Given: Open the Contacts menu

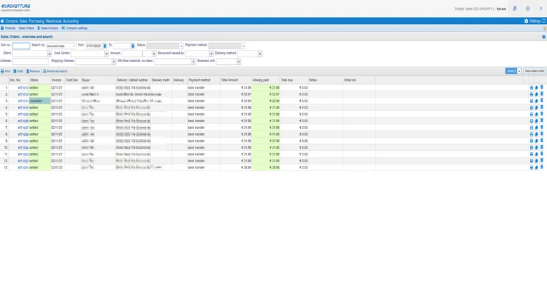Looking at the screenshot, I should pos(12,21).
